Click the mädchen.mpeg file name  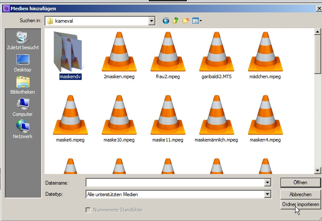pyautogui.click(x=265, y=77)
